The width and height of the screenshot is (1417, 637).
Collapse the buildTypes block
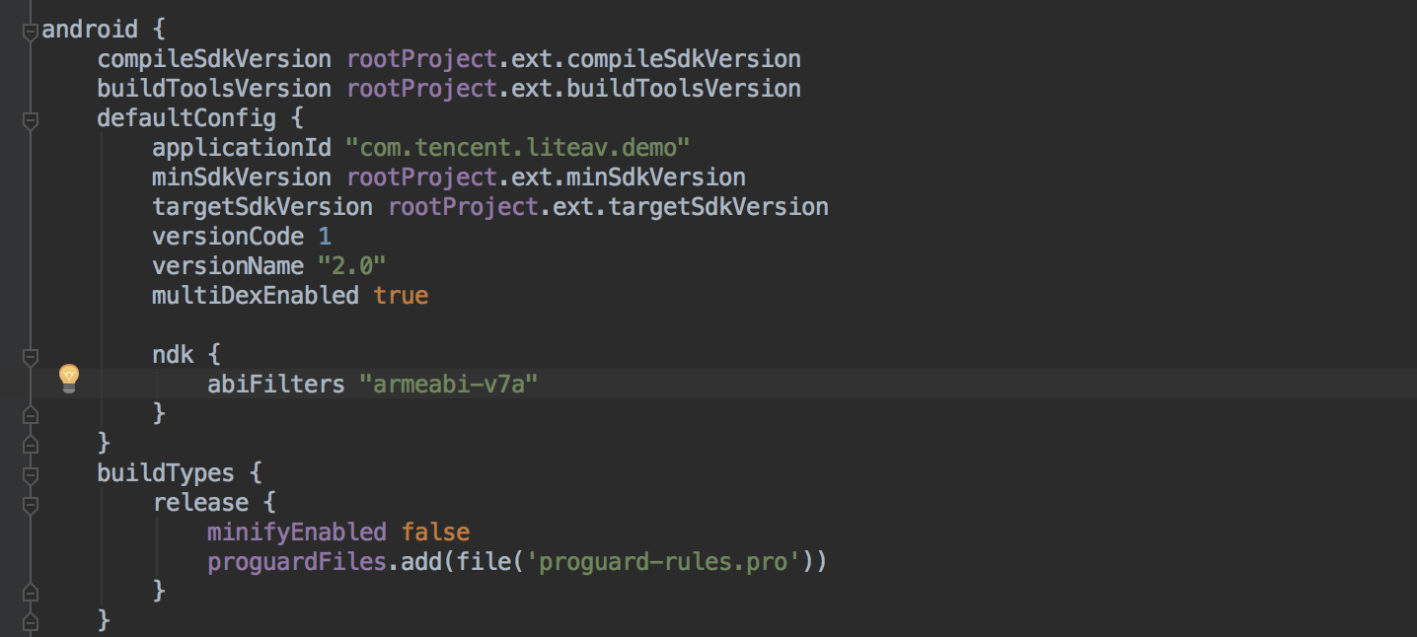[x=31, y=474]
